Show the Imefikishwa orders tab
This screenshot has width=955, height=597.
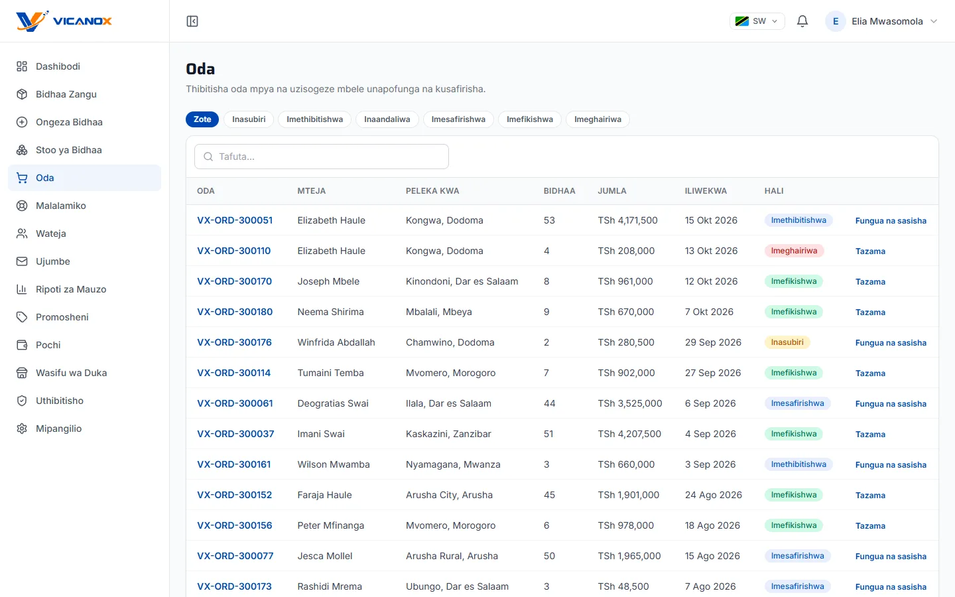pos(530,119)
